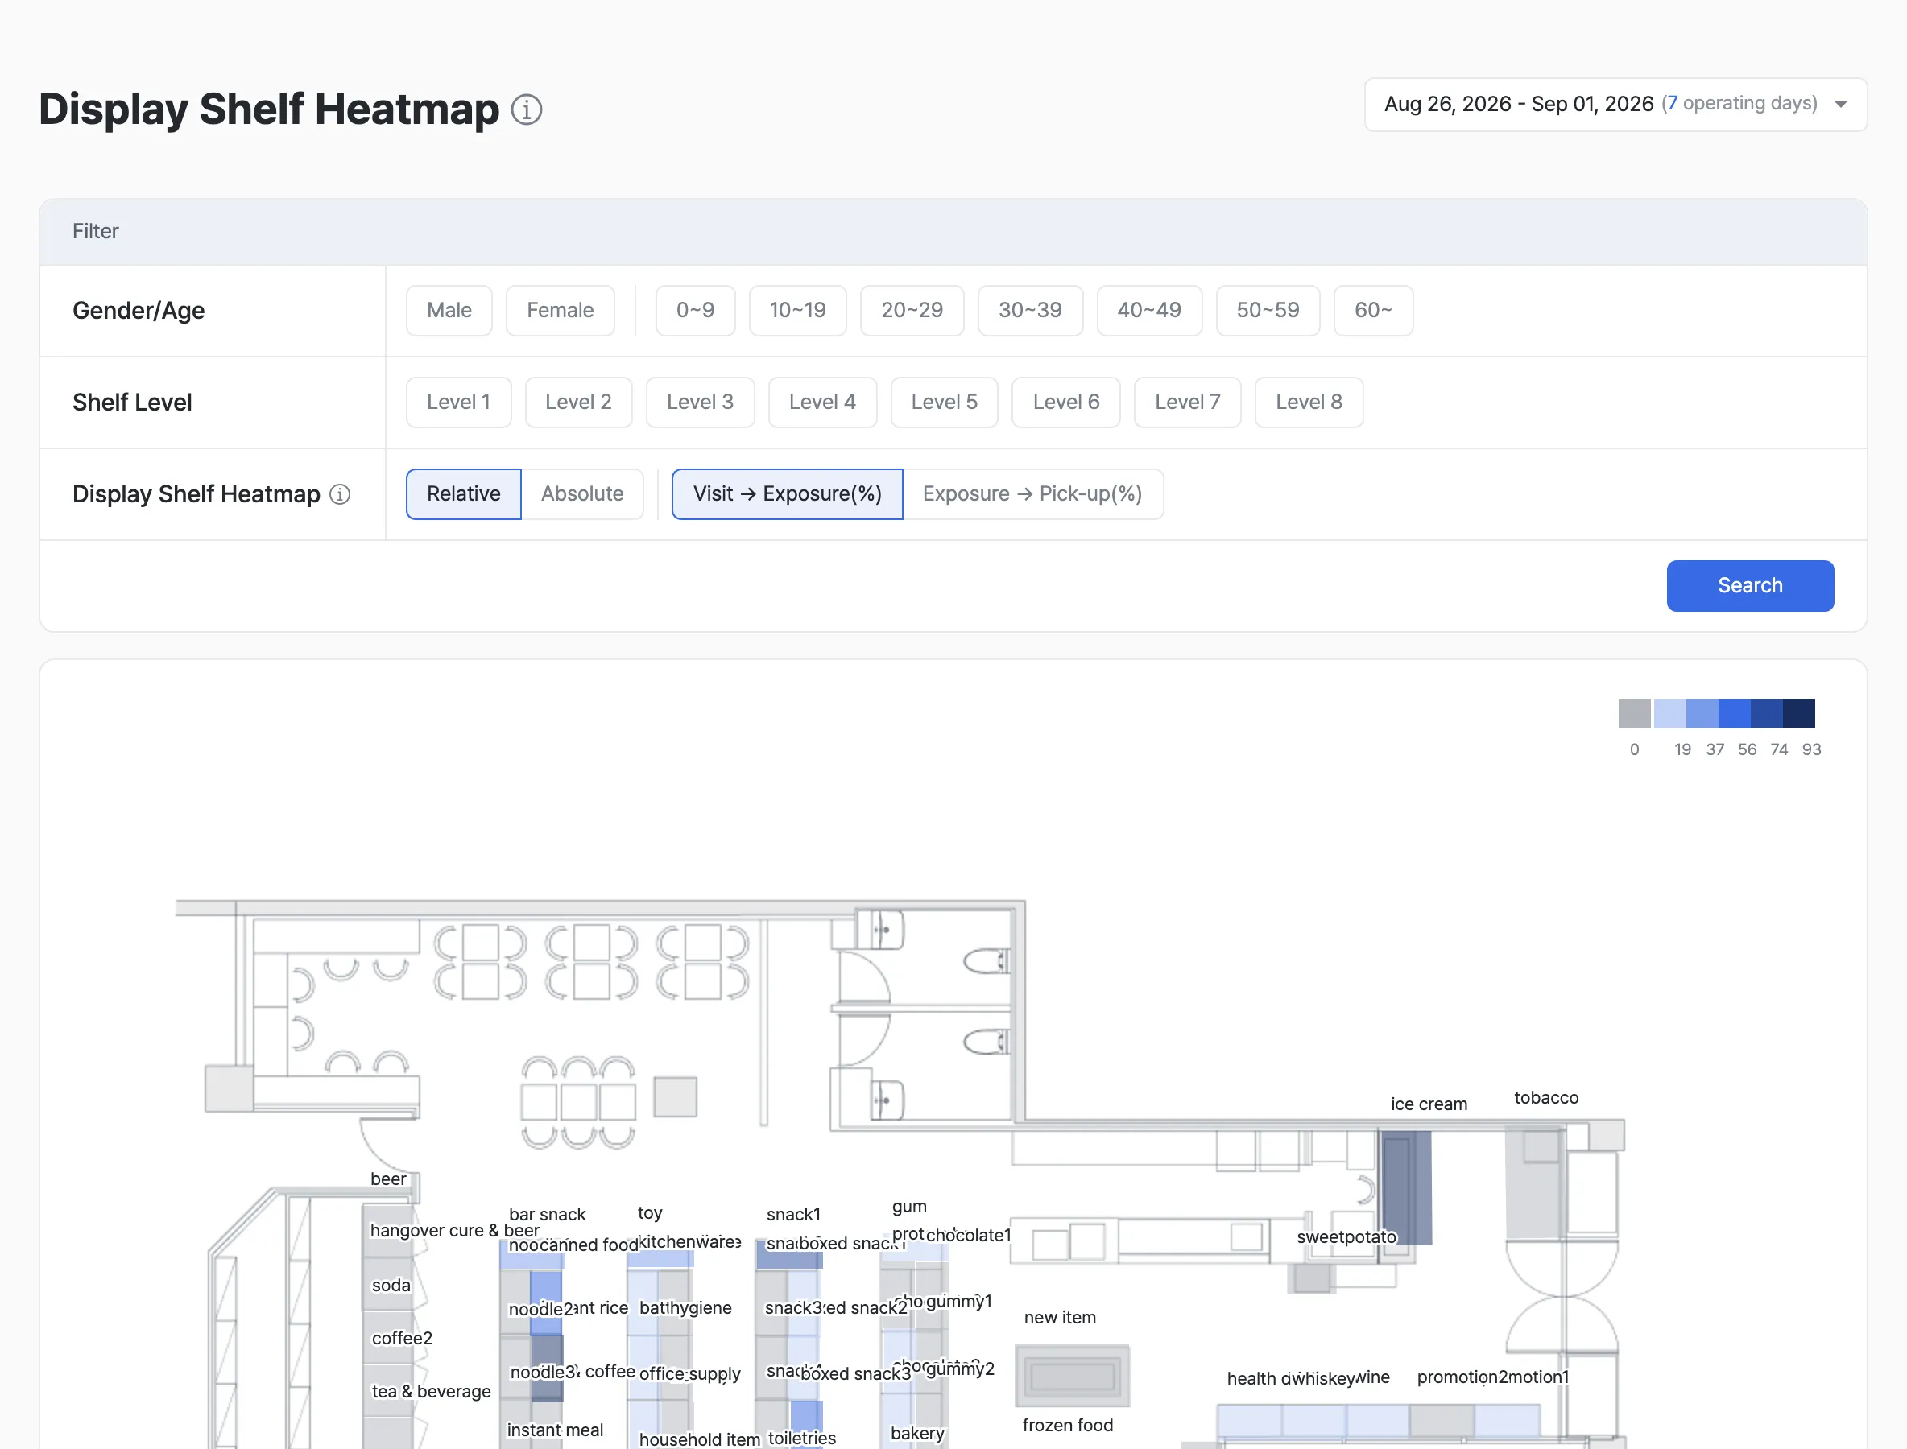This screenshot has height=1449, width=1907.
Task: Filter by shelf Level 2
Action: (578, 402)
